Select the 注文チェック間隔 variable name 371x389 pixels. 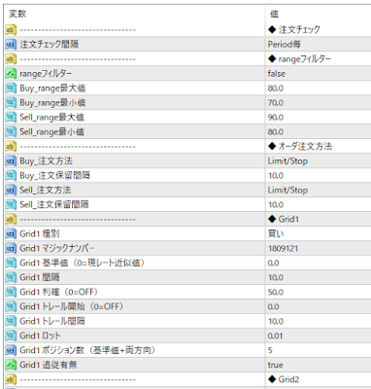pyautogui.click(x=49, y=45)
